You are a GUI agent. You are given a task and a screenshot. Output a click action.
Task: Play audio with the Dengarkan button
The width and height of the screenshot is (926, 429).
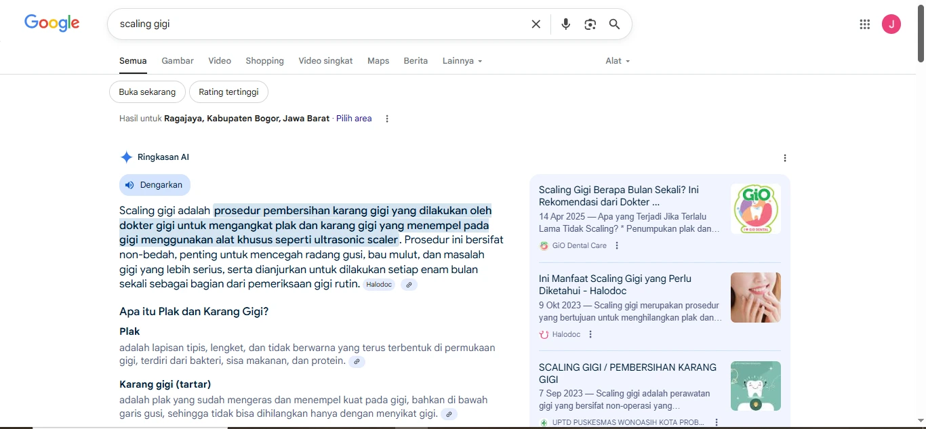(x=155, y=185)
